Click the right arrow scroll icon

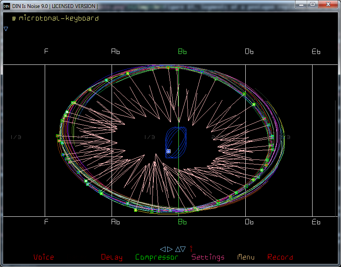click(170, 249)
